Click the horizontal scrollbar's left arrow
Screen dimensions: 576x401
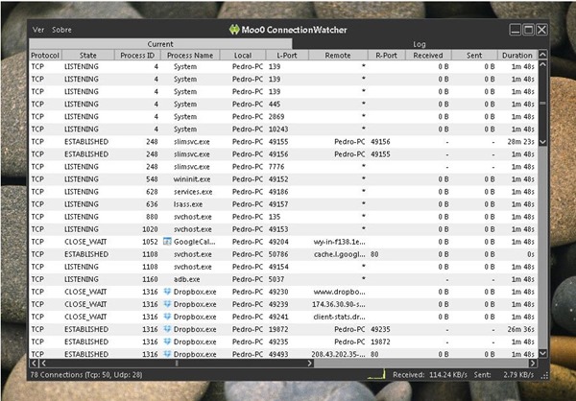34,364
